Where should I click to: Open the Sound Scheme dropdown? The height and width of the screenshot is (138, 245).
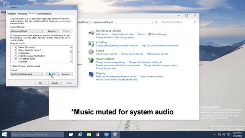click(x=27, y=31)
